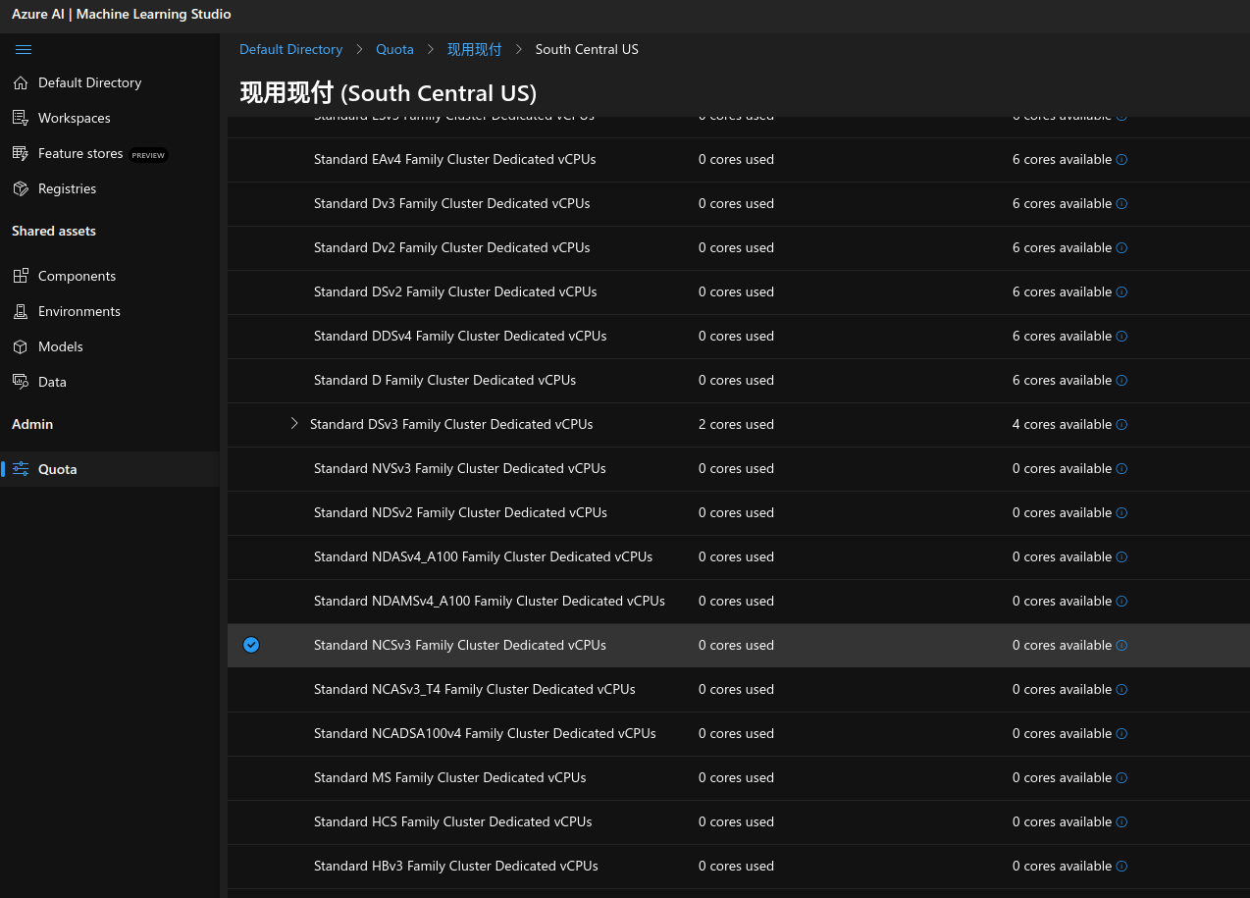Click info icon for DSv2 cores available
1250x898 pixels.
point(1121,291)
